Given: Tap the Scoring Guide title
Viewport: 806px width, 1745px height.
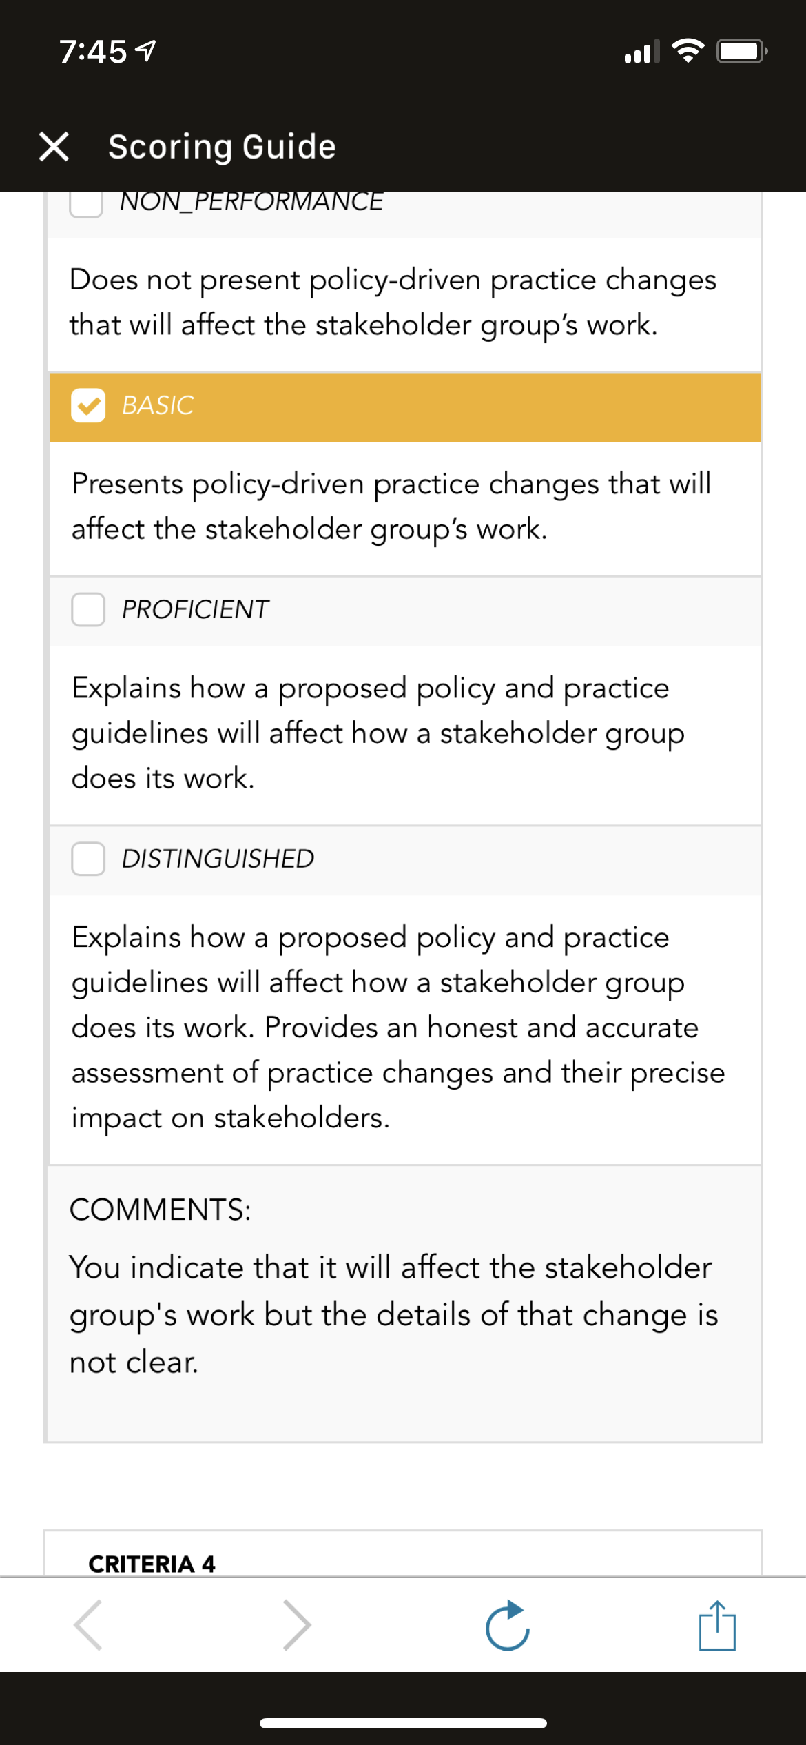Looking at the screenshot, I should [222, 147].
